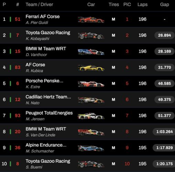Click the 26.894 gap pill

[164, 35]
